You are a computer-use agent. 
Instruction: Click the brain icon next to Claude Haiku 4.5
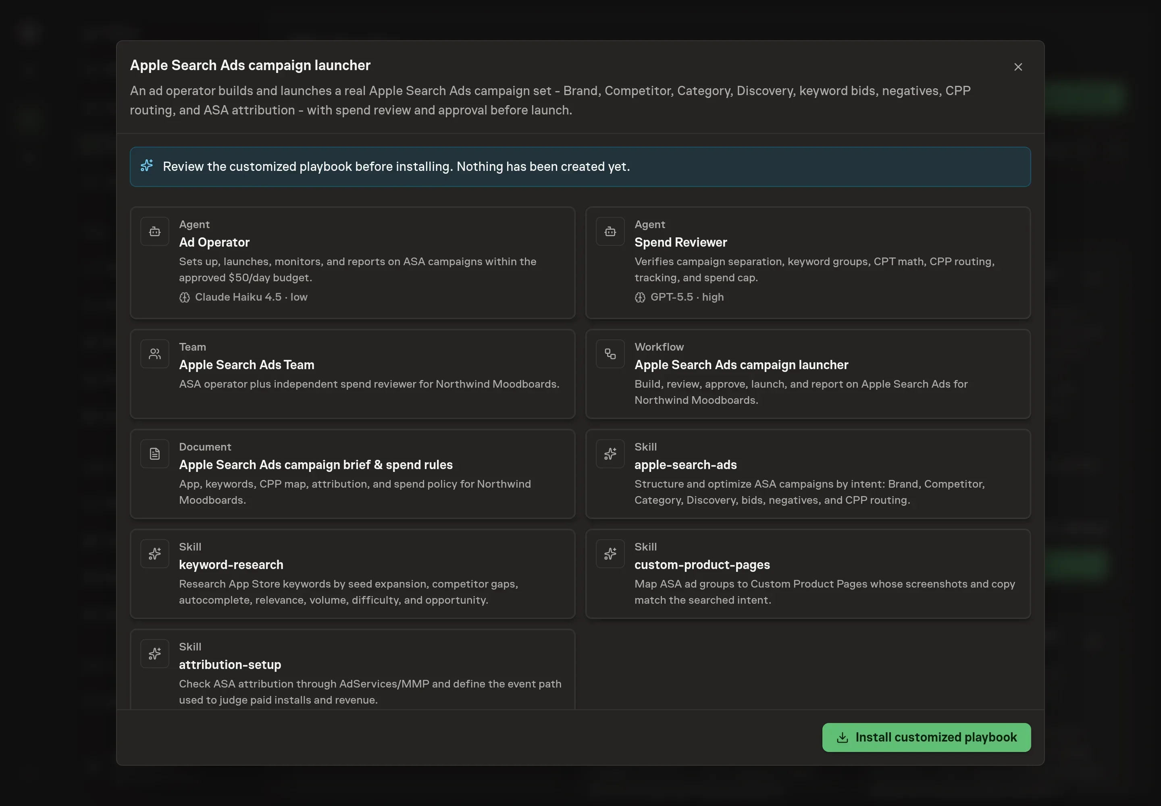click(184, 297)
